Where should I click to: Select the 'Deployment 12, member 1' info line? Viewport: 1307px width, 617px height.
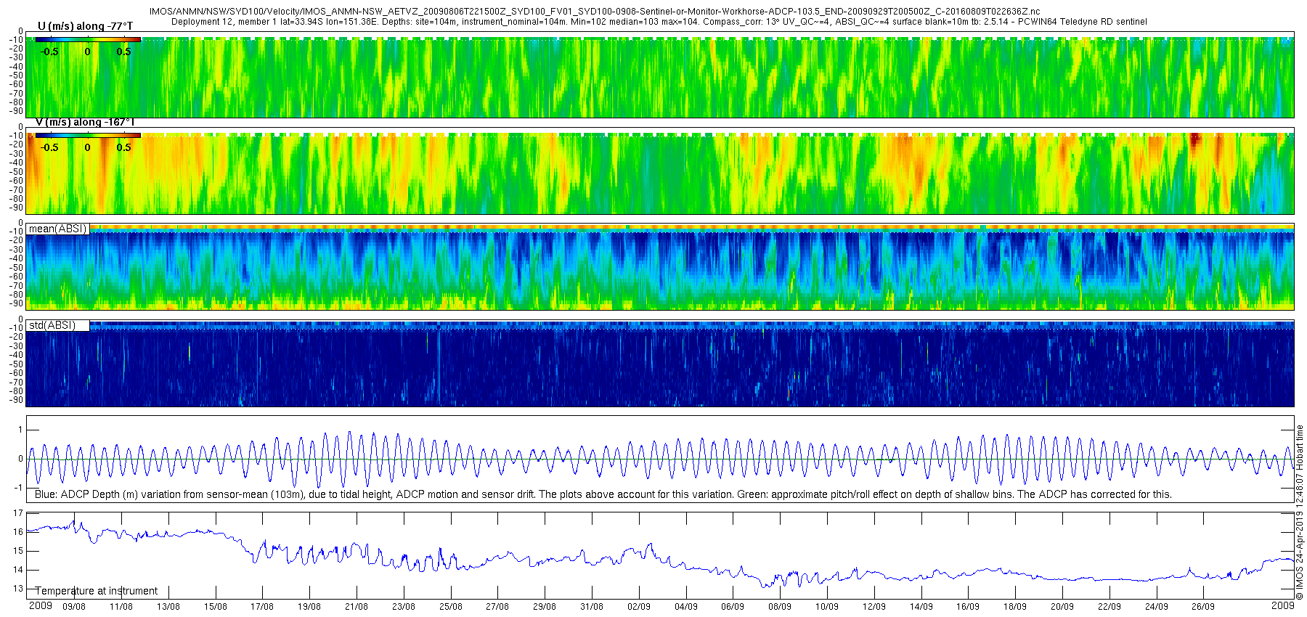(x=659, y=22)
